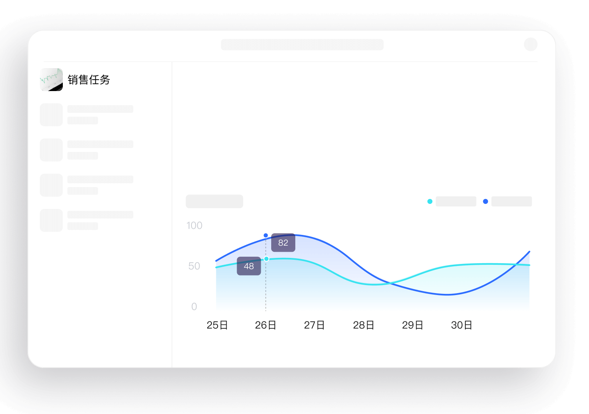Toggle the cyan series legend dot
The height and width of the screenshot is (414, 589).
pyautogui.click(x=430, y=201)
